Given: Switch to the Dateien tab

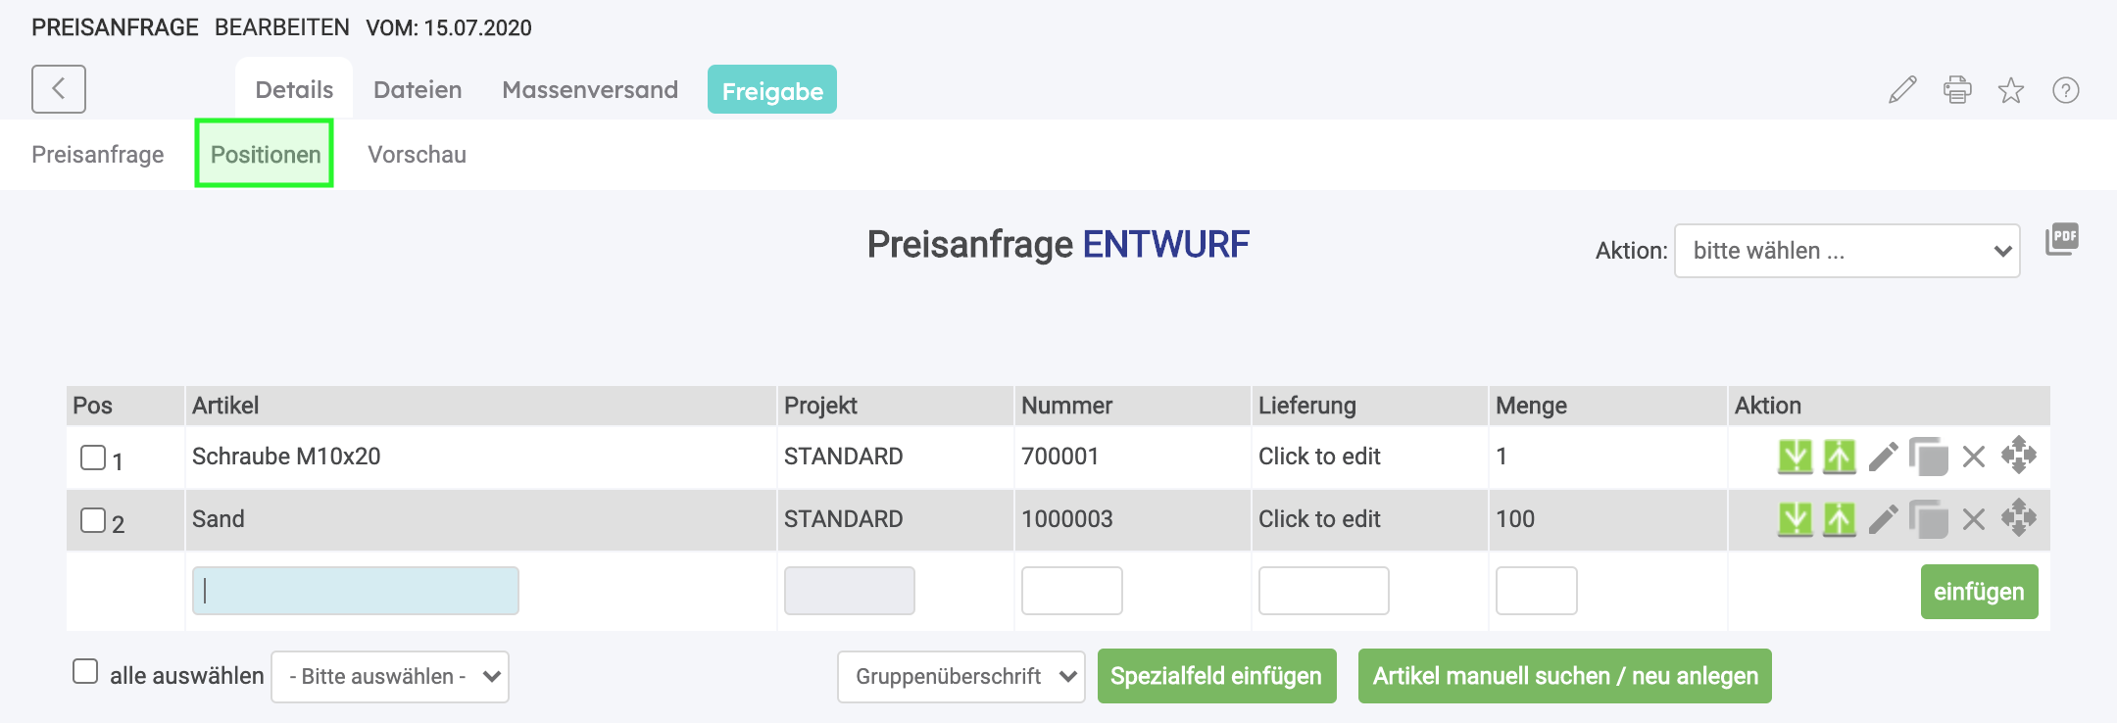Looking at the screenshot, I should click(x=418, y=90).
